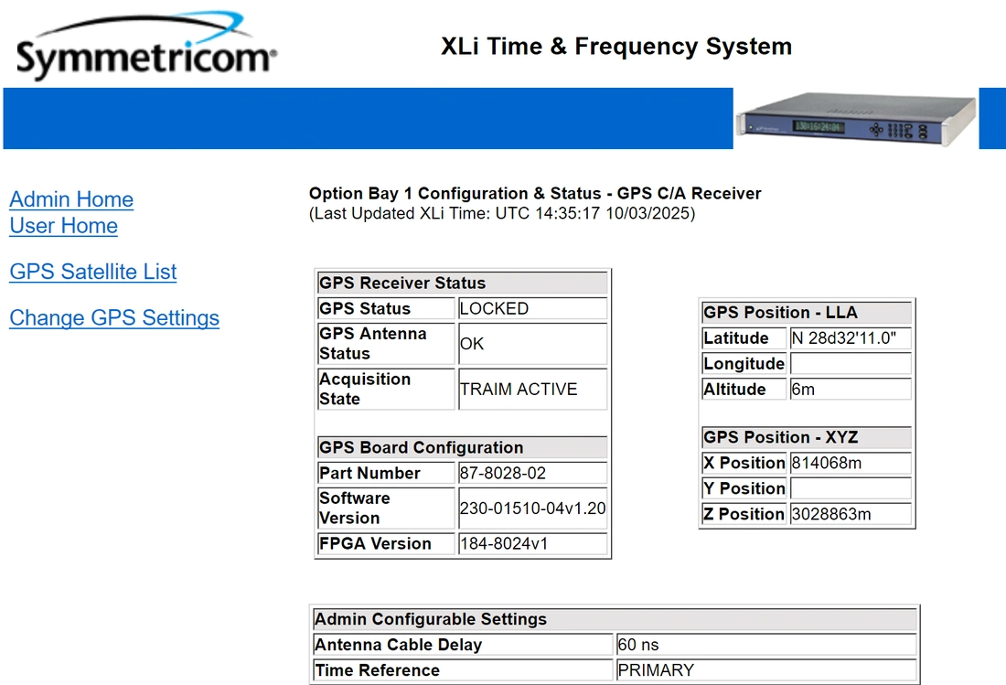Select the Latitude value N 28d32'11.0"
Viewport: 1006px width, 685px height.
851,338
